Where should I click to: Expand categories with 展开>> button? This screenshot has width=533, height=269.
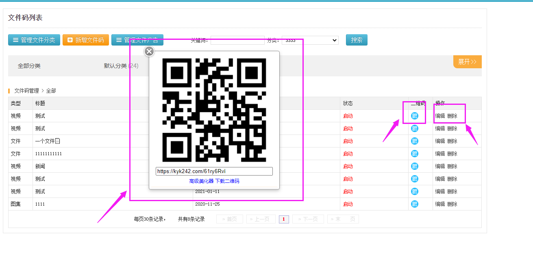(467, 62)
